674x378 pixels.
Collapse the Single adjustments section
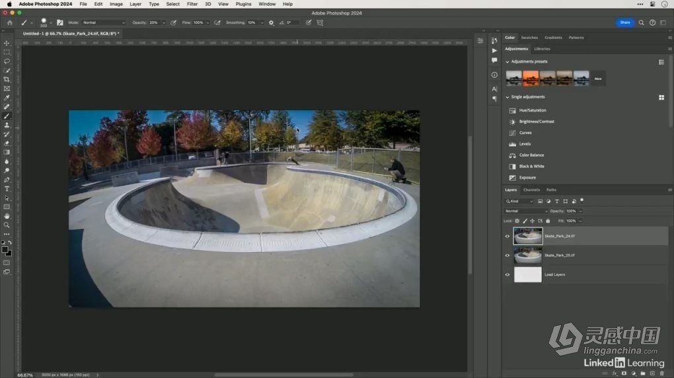coord(507,98)
